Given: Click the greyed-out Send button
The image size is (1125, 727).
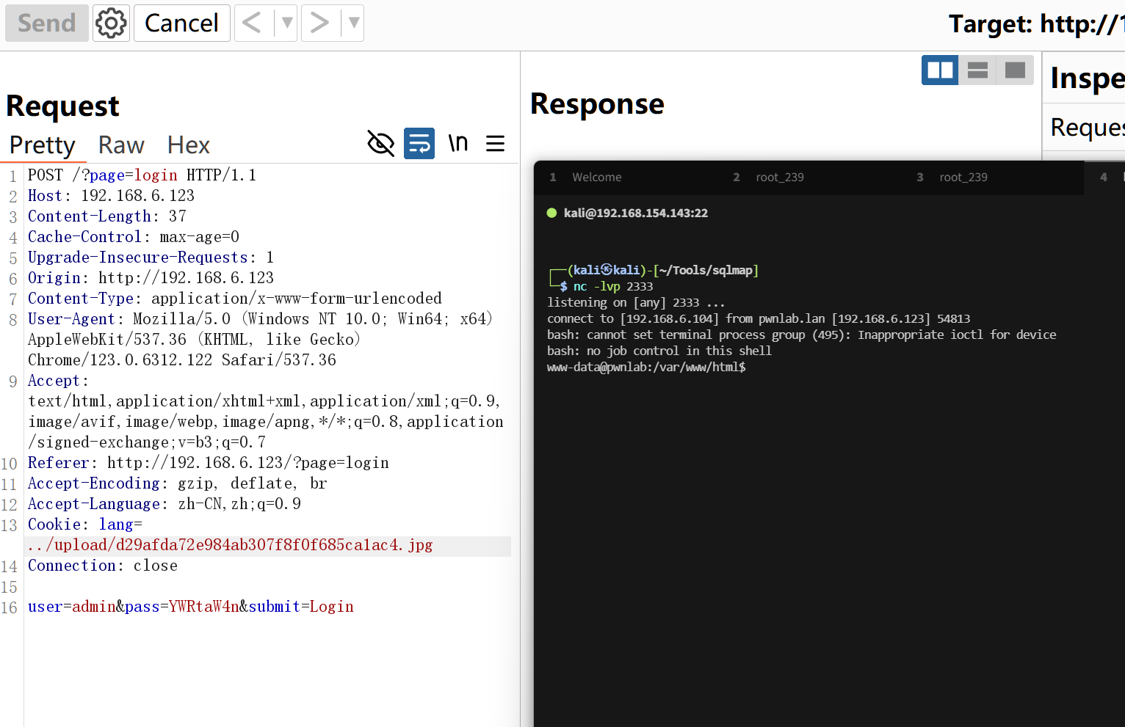Looking at the screenshot, I should pyautogui.click(x=47, y=23).
